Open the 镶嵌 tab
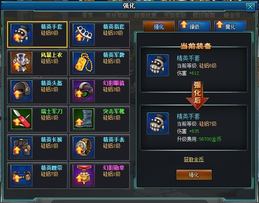Screen dimensions: 259x203 [194, 26]
